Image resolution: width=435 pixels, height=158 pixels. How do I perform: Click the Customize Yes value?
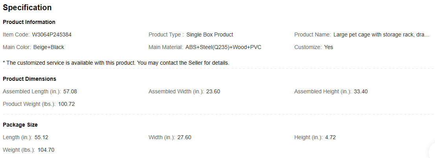[329, 47]
